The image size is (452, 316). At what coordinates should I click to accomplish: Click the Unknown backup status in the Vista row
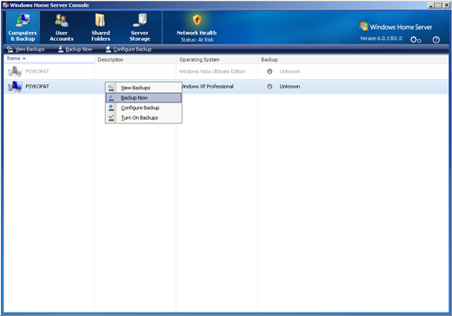tap(289, 71)
